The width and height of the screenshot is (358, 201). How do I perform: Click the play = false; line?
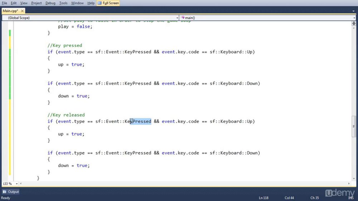(x=75, y=26)
